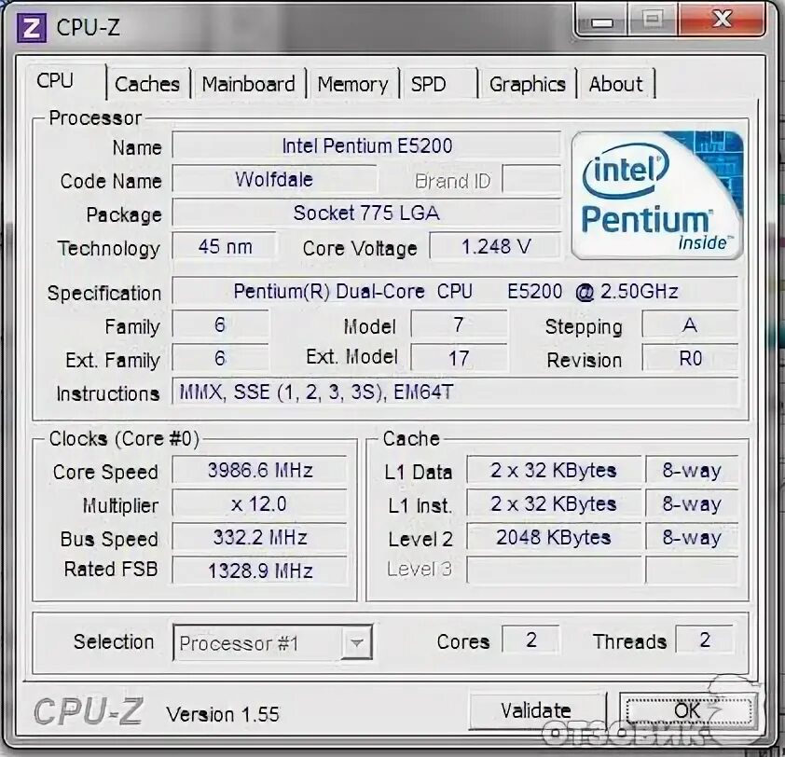Click the Level 2 8-way associativity value

pos(692,537)
